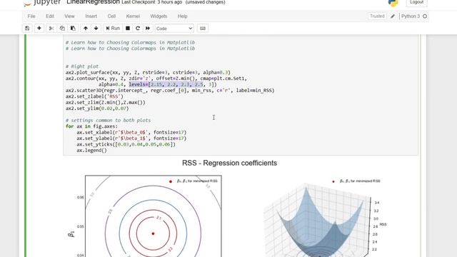
Task: Restart the kernel icon
Action: tap(138, 29)
